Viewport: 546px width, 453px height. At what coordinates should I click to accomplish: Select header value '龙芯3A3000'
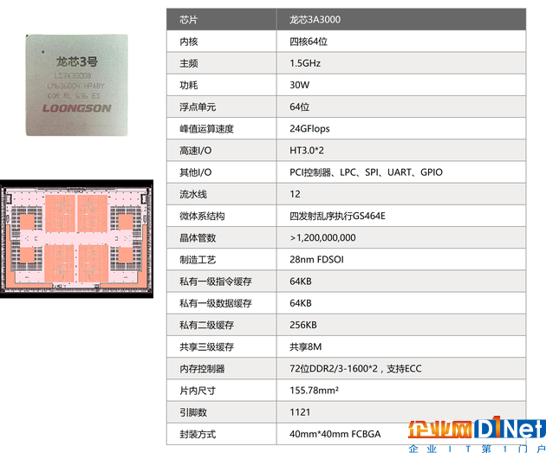(315, 20)
